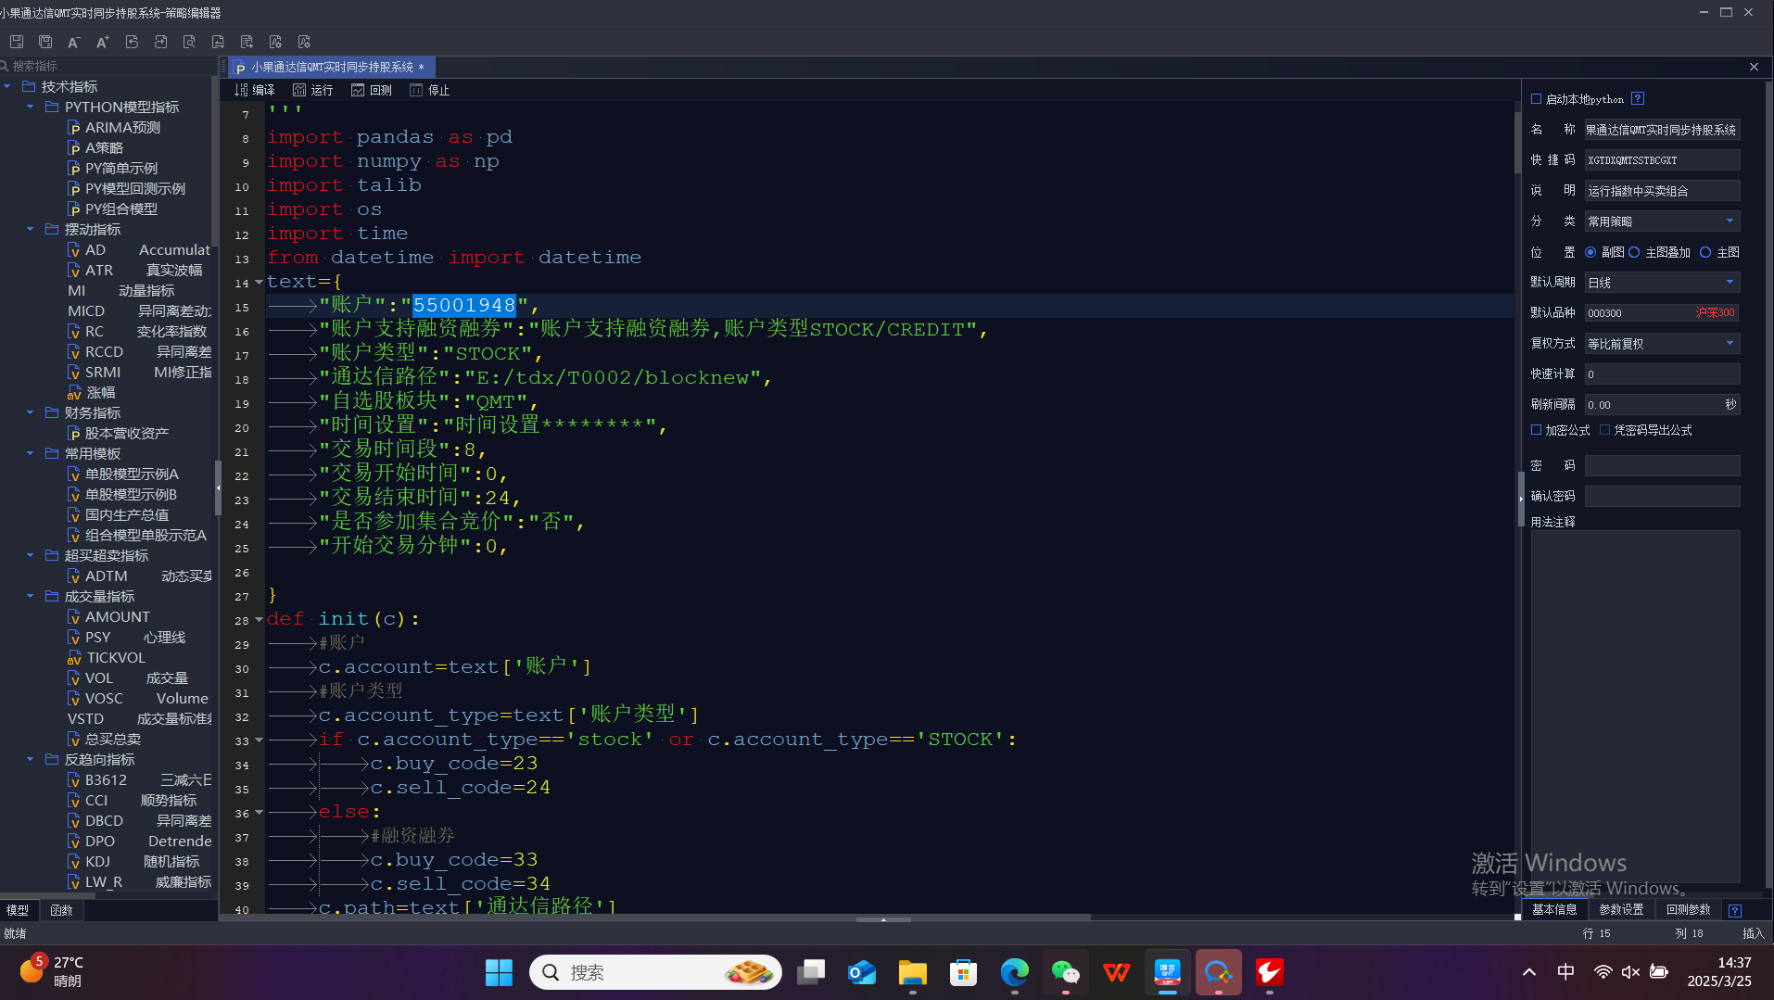Collapse the 技术指标 tree root
The image size is (1774, 1000).
(7, 86)
